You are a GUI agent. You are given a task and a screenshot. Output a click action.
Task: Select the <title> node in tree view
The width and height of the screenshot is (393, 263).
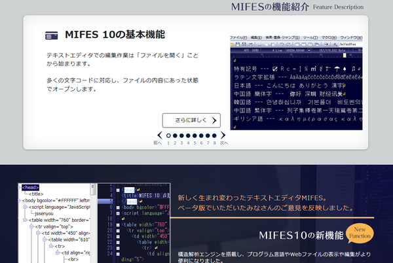[x=36, y=194]
